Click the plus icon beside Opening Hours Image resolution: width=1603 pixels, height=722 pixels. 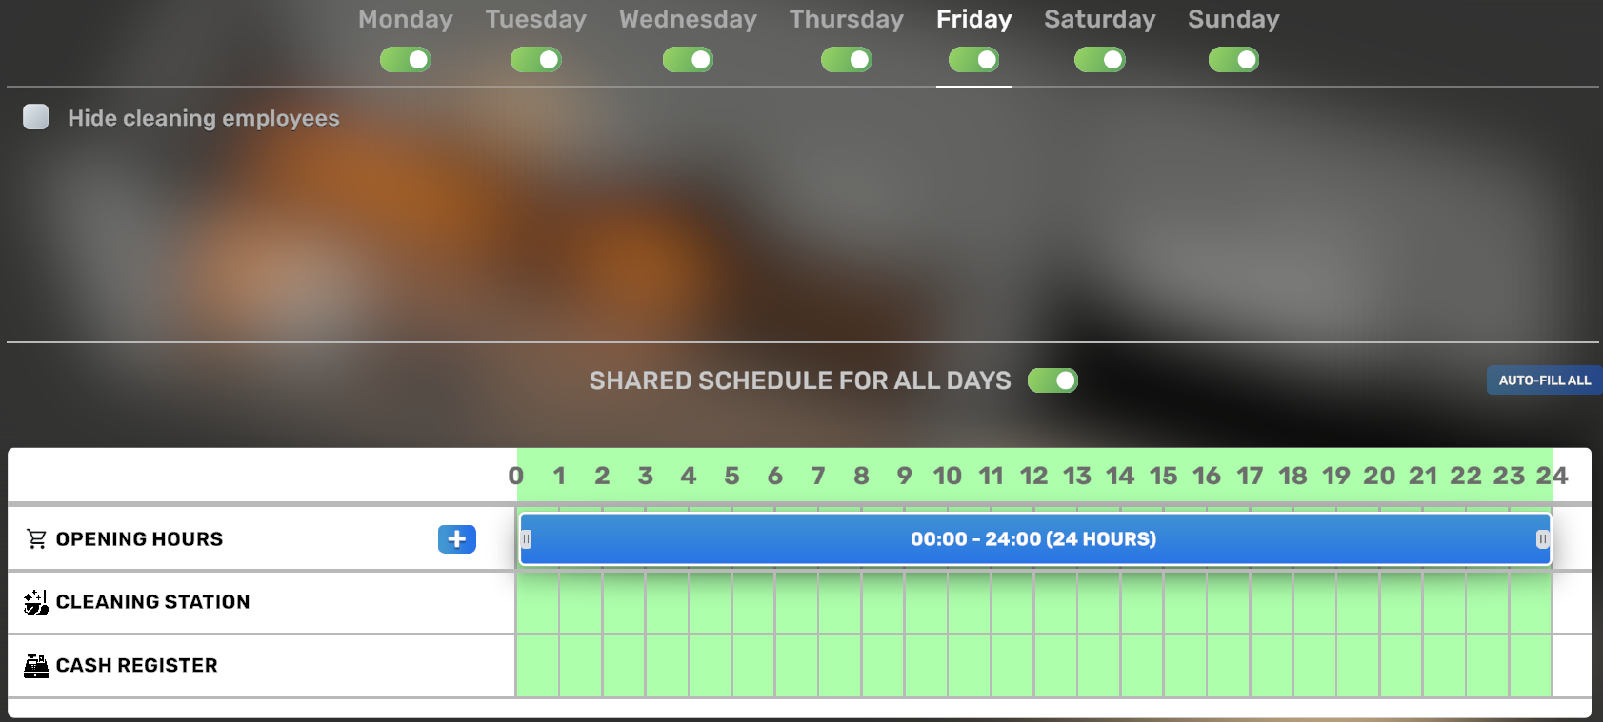(457, 538)
